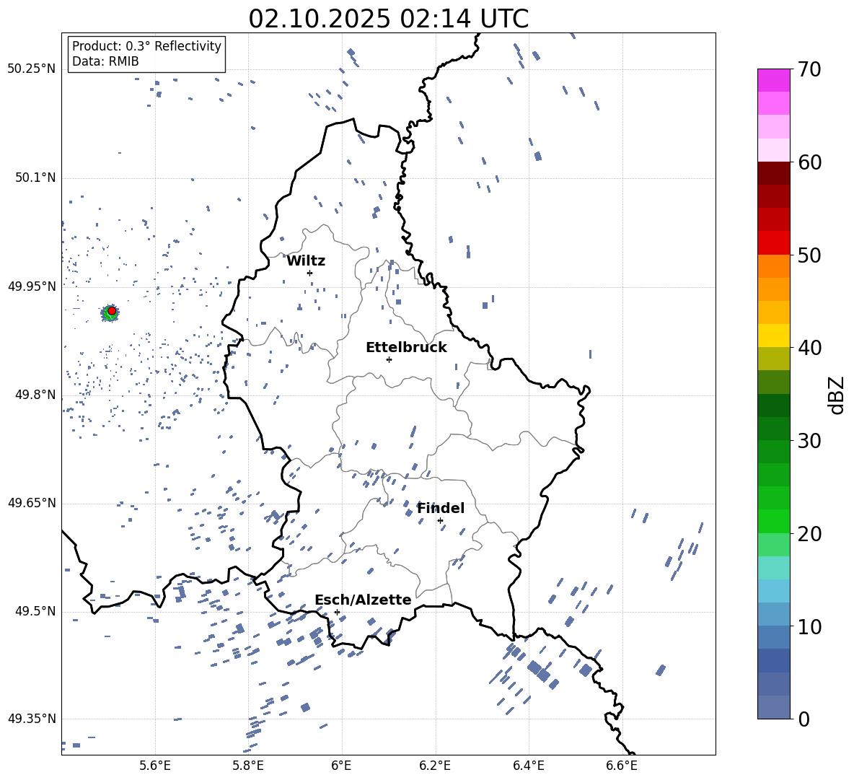Click the 6.6°E longitude label
Image resolution: width=854 pixels, height=780 pixels.
(622, 766)
